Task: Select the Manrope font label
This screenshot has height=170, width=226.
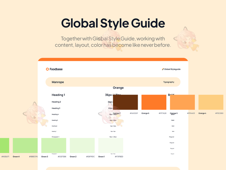Action: 58,82
